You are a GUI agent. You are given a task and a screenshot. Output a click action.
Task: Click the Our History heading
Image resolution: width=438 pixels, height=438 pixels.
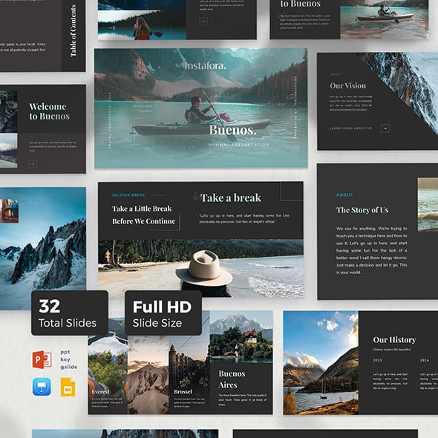(x=394, y=340)
